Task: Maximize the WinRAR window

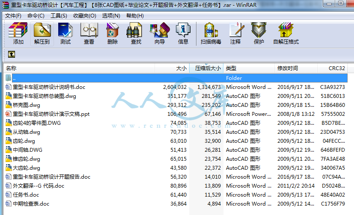Action: click(x=341, y=3)
